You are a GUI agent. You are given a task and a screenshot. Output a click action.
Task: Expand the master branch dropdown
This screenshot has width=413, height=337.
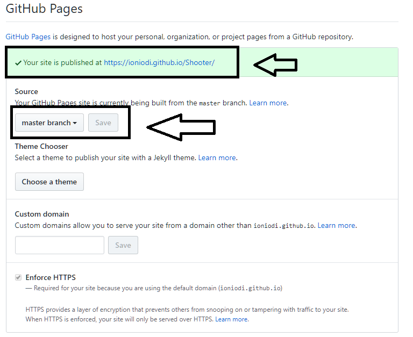pyautogui.click(x=49, y=123)
